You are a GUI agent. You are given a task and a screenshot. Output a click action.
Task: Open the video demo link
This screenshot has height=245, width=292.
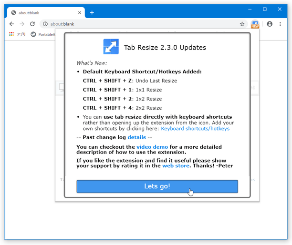(x=152, y=147)
